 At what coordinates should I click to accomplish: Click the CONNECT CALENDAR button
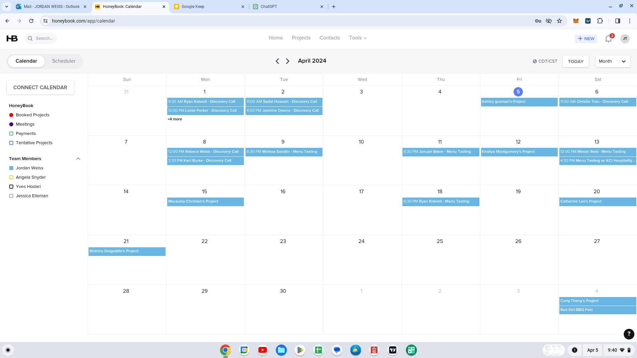click(x=40, y=88)
